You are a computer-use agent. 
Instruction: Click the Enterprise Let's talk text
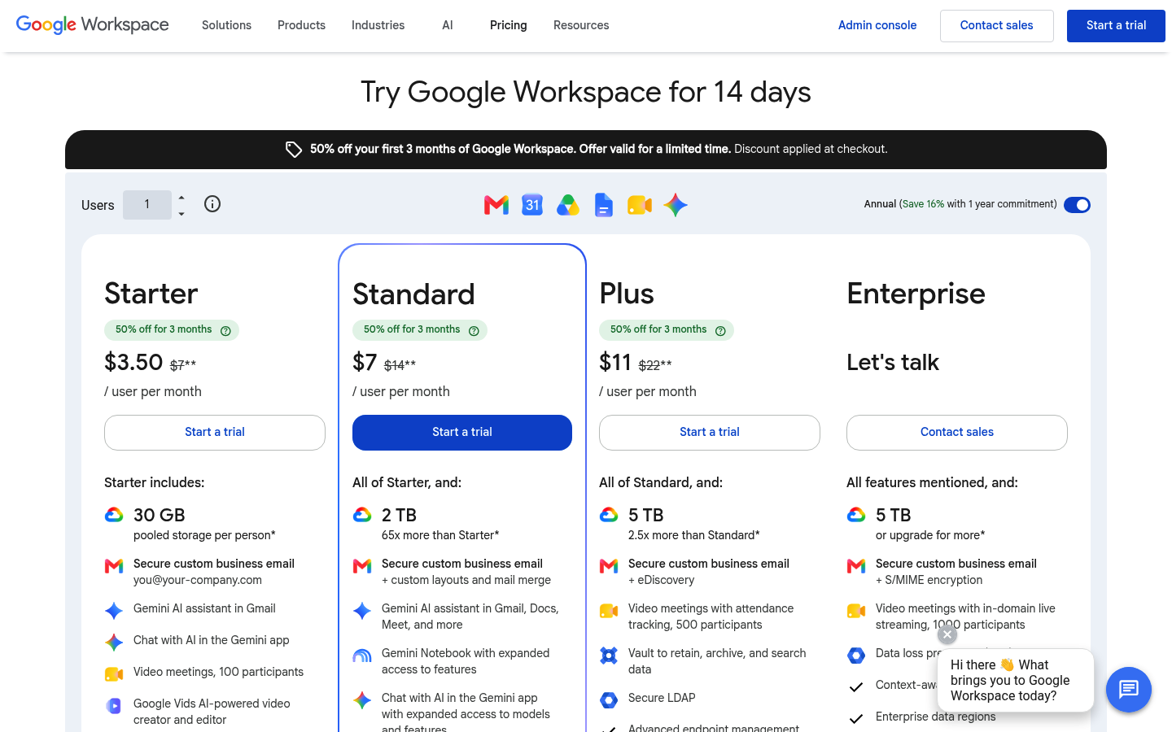[x=893, y=363]
